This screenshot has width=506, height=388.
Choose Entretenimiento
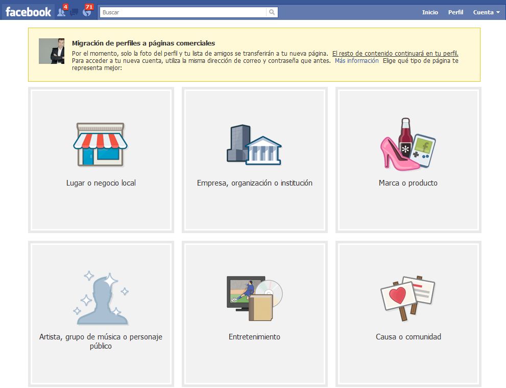click(254, 337)
